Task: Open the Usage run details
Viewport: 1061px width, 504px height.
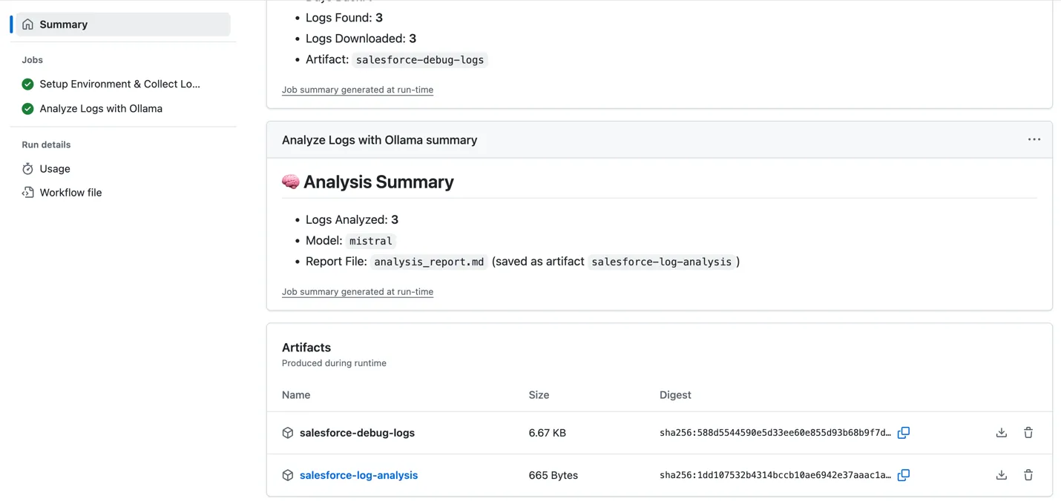Action: 55,169
